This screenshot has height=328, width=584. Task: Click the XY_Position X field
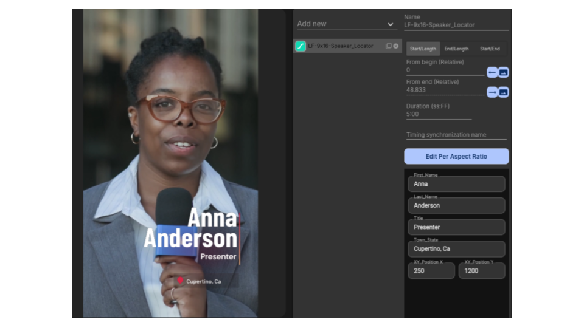(x=431, y=271)
